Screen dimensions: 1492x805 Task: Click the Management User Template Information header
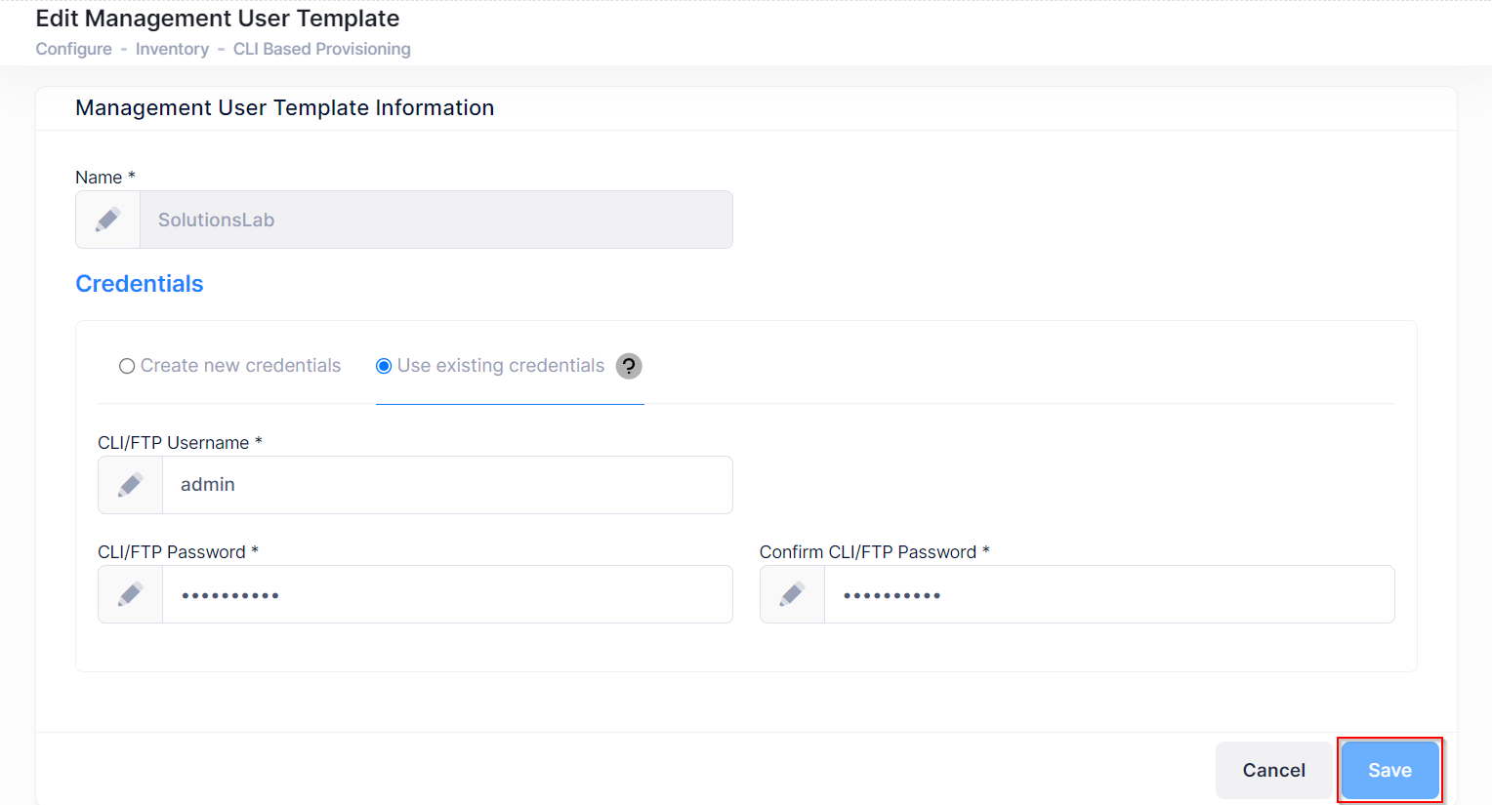point(285,108)
